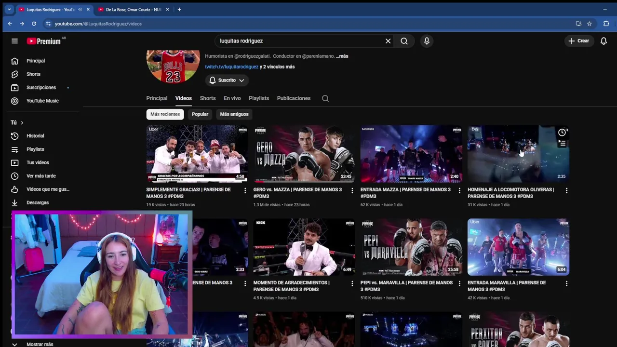Image resolution: width=617 pixels, height=347 pixels.
Task: Open options for MOMENTO DE AGRADECIMIENTOS video
Action: 352,284
